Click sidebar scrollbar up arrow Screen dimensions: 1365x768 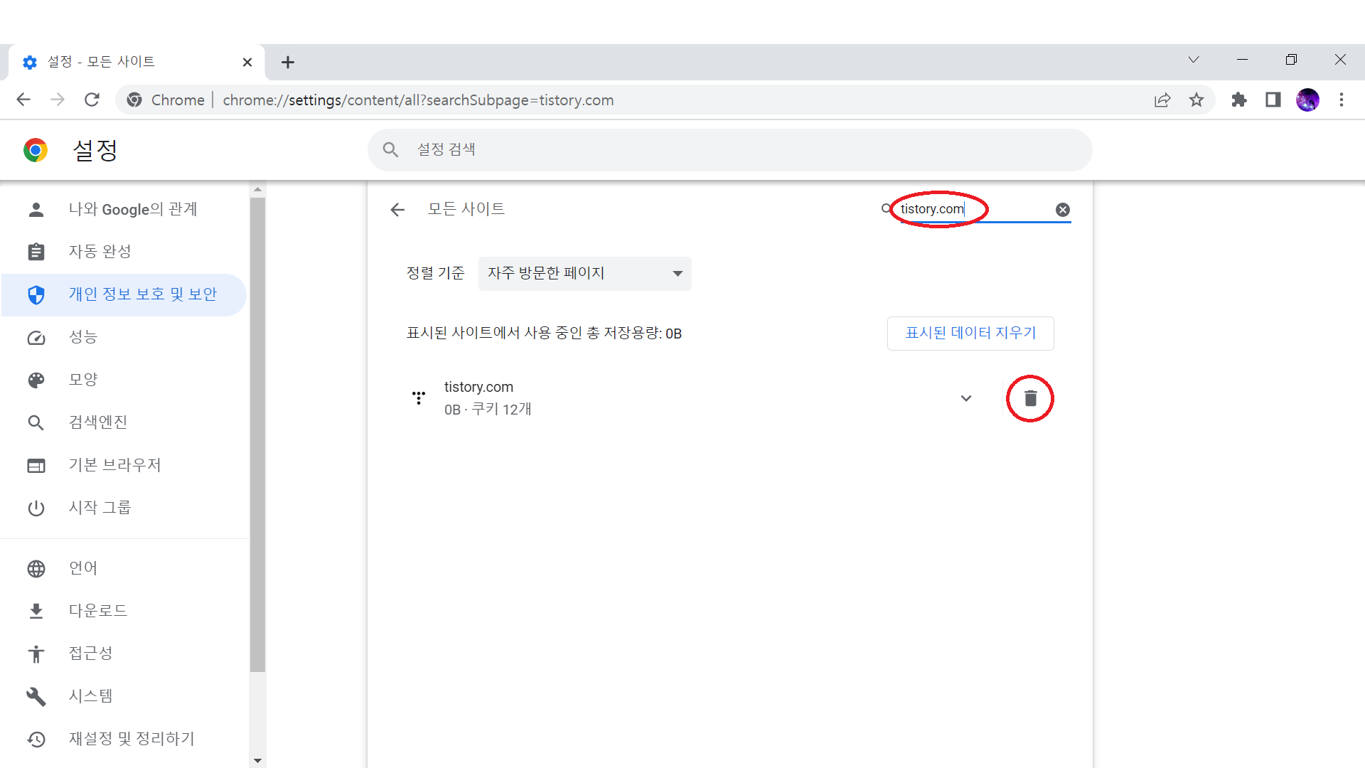coord(257,189)
